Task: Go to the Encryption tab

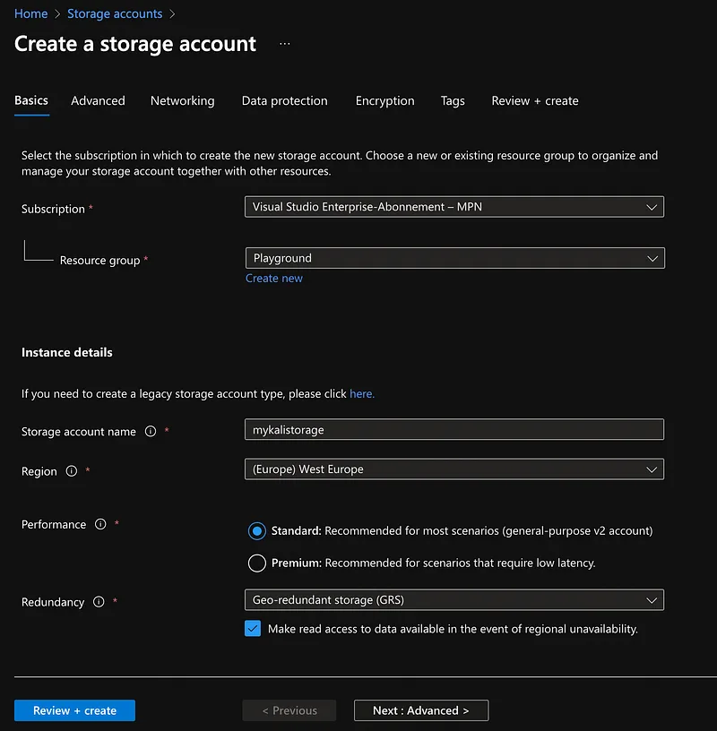Action: point(384,100)
